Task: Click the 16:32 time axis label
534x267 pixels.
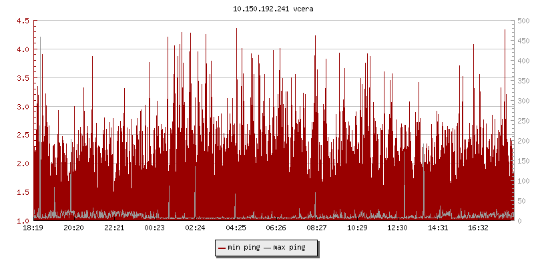Action: (x=479, y=228)
